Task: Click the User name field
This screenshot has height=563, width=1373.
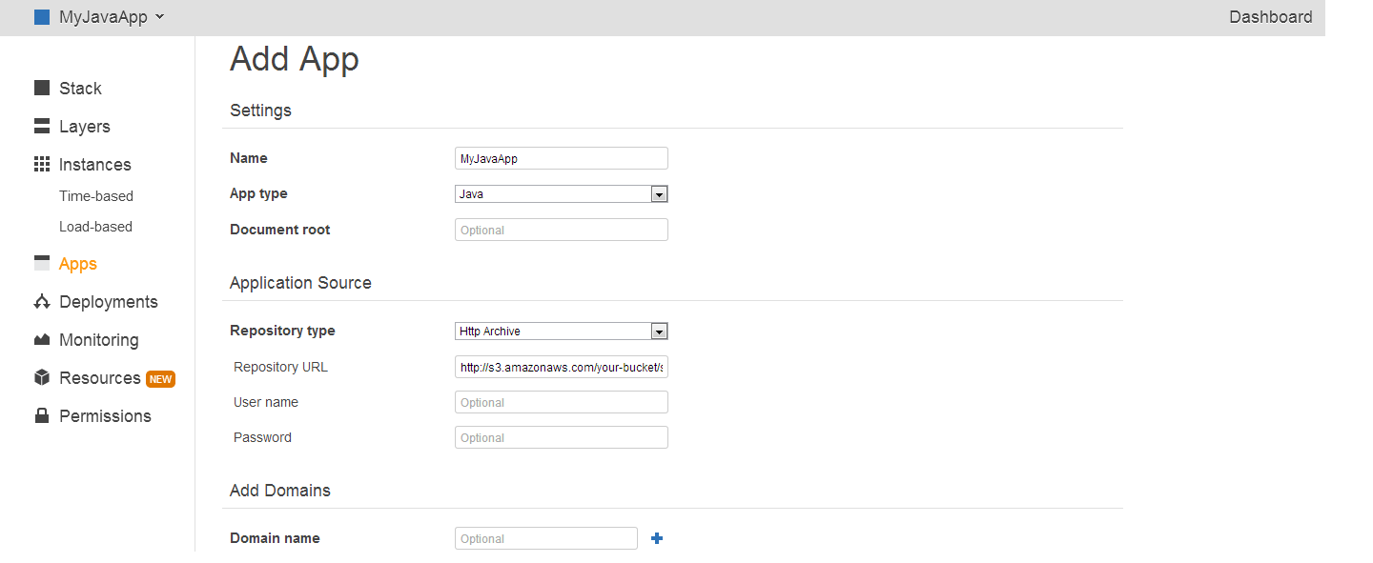Action: [x=562, y=402]
